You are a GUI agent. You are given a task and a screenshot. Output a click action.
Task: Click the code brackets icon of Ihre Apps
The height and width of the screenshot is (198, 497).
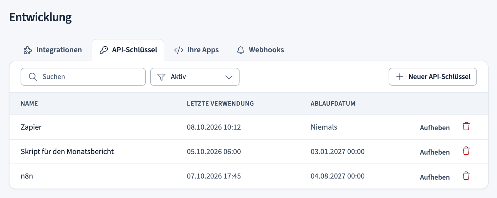click(x=179, y=50)
